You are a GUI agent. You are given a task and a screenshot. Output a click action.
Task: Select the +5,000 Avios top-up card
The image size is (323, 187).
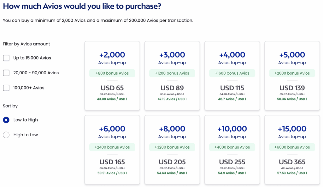click(292, 58)
